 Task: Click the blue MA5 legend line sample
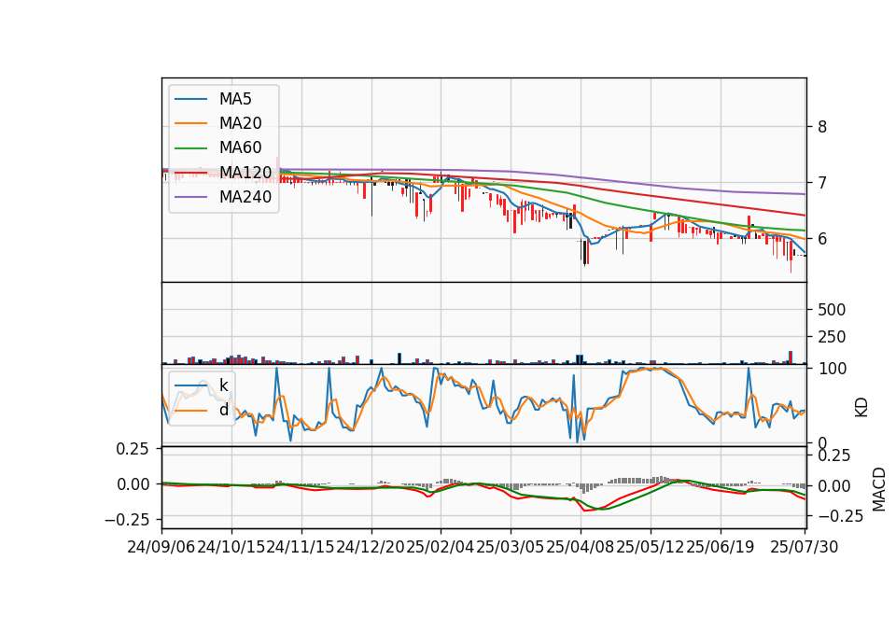tap(190, 100)
